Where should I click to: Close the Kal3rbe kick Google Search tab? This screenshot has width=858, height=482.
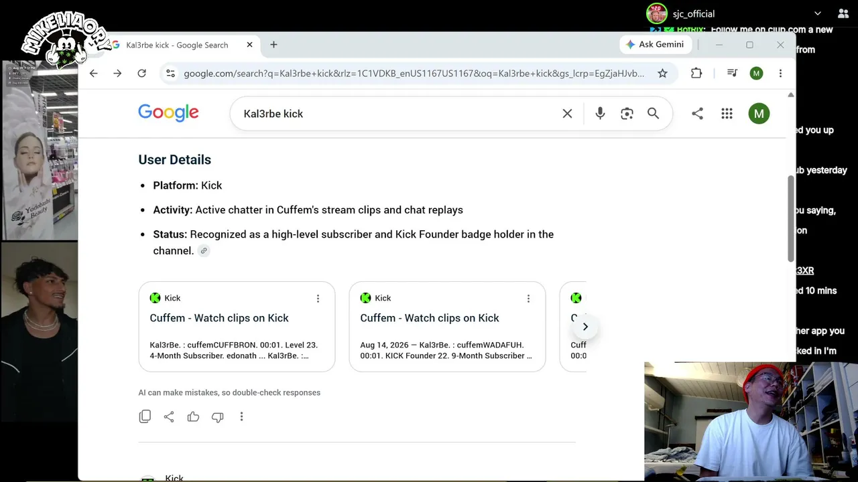pos(249,45)
